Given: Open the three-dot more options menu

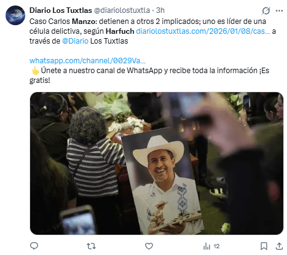Looking at the screenshot, I should (279, 10).
